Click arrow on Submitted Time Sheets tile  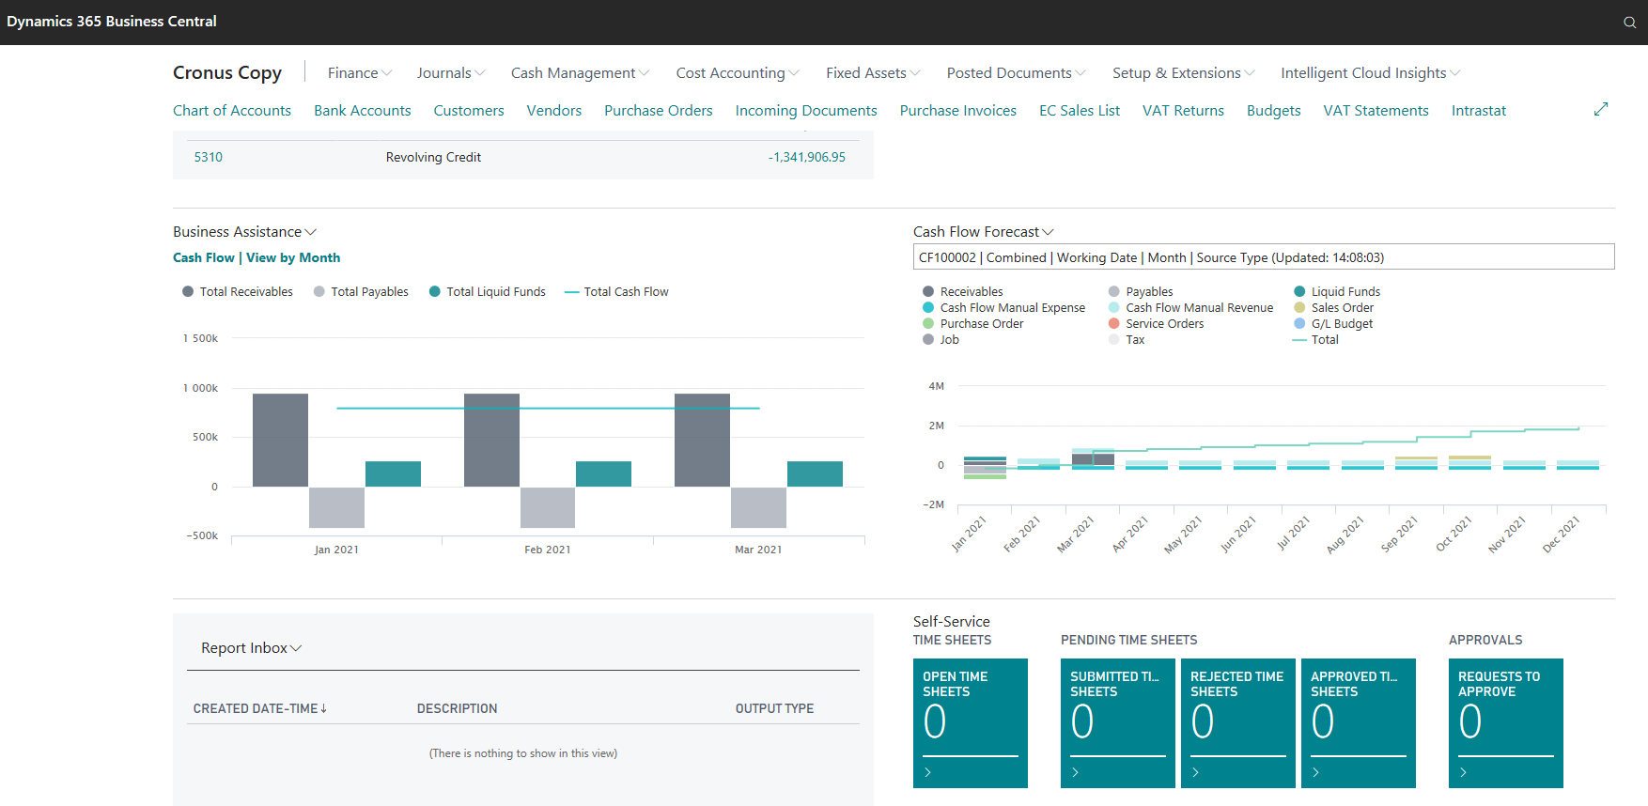pos(1075,772)
